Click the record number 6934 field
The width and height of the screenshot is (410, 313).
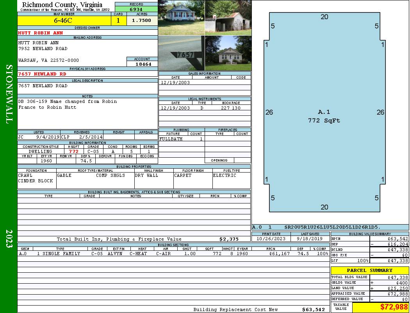(x=136, y=9)
